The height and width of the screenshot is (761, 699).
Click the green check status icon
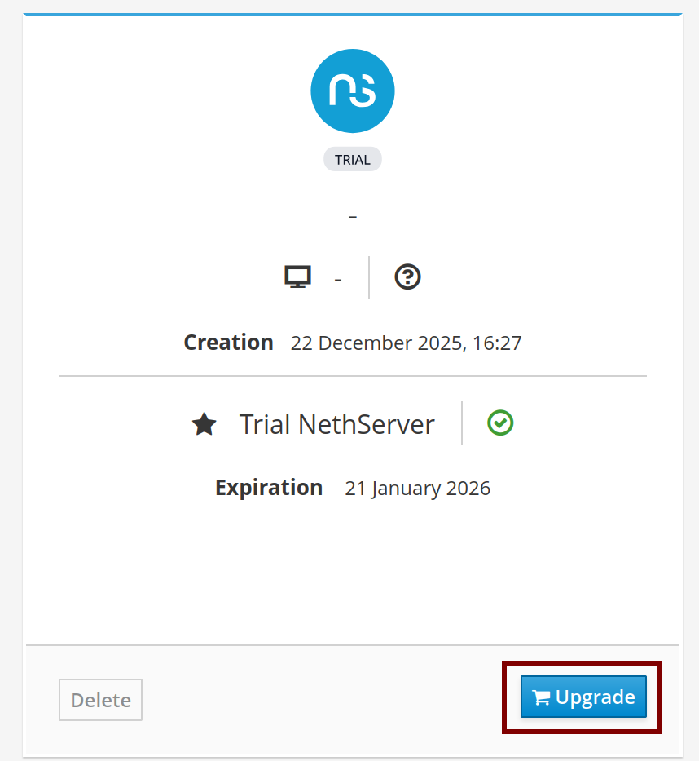tap(500, 423)
